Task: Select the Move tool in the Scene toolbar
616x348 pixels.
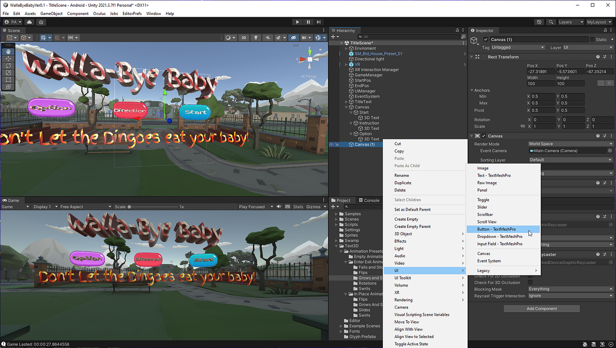Action: (x=8, y=59)
